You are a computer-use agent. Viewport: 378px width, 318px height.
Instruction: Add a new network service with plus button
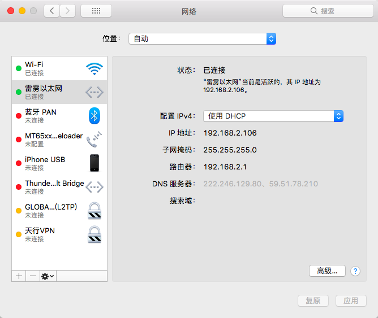pos(19,276)
